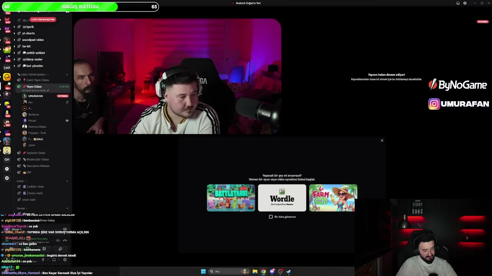Select UMURAFAN in the voice channel
This screenshot has width=492, height=276.
35,96
